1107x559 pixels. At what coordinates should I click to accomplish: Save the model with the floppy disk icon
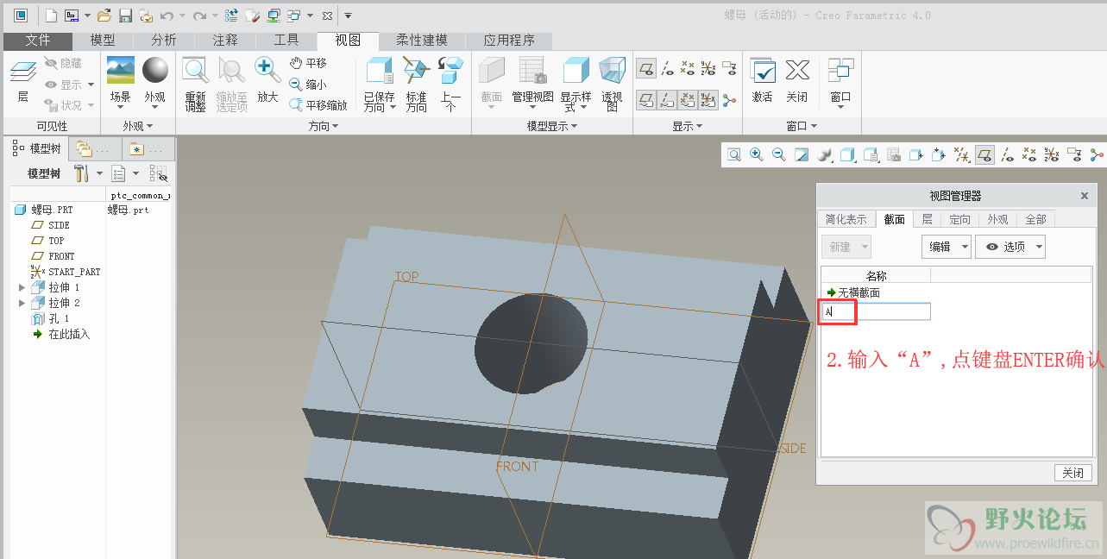[125, 16]
